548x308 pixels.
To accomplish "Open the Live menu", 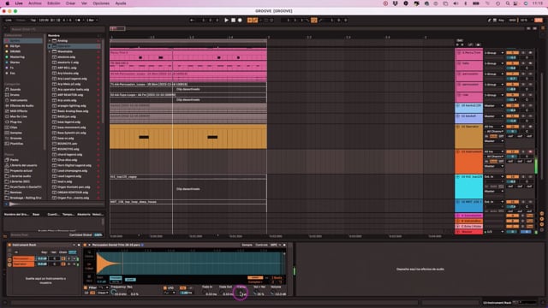I will [x=19, y=3].
